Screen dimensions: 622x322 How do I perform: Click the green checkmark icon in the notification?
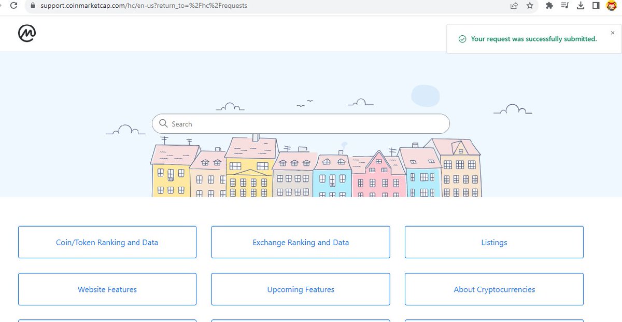click(462, 39)
